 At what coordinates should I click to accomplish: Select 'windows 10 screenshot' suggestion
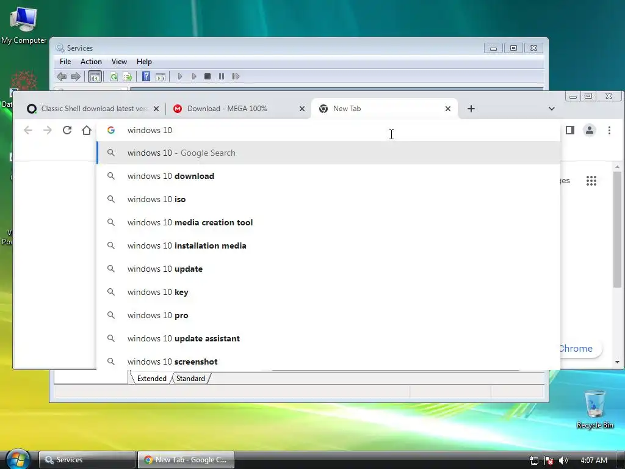tap(328, 362)
